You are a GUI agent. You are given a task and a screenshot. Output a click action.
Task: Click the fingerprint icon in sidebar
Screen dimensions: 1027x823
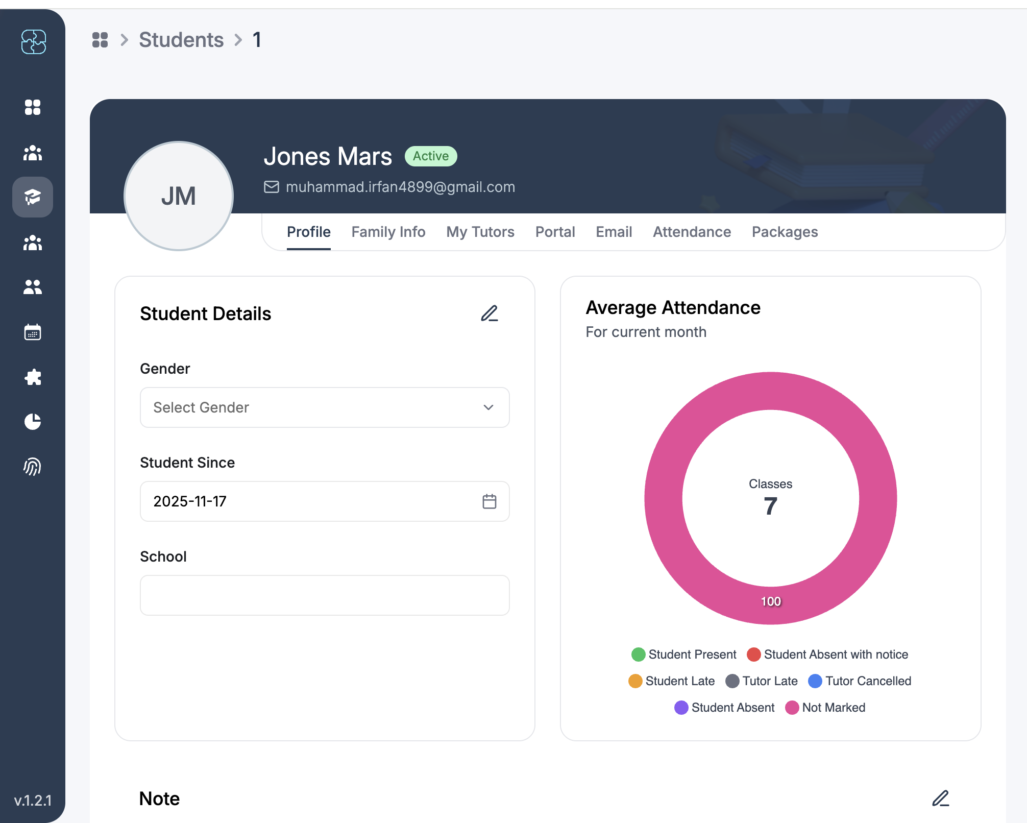[x=33, y=467]
